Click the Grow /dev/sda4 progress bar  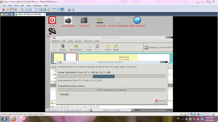(x=112, y=76)
